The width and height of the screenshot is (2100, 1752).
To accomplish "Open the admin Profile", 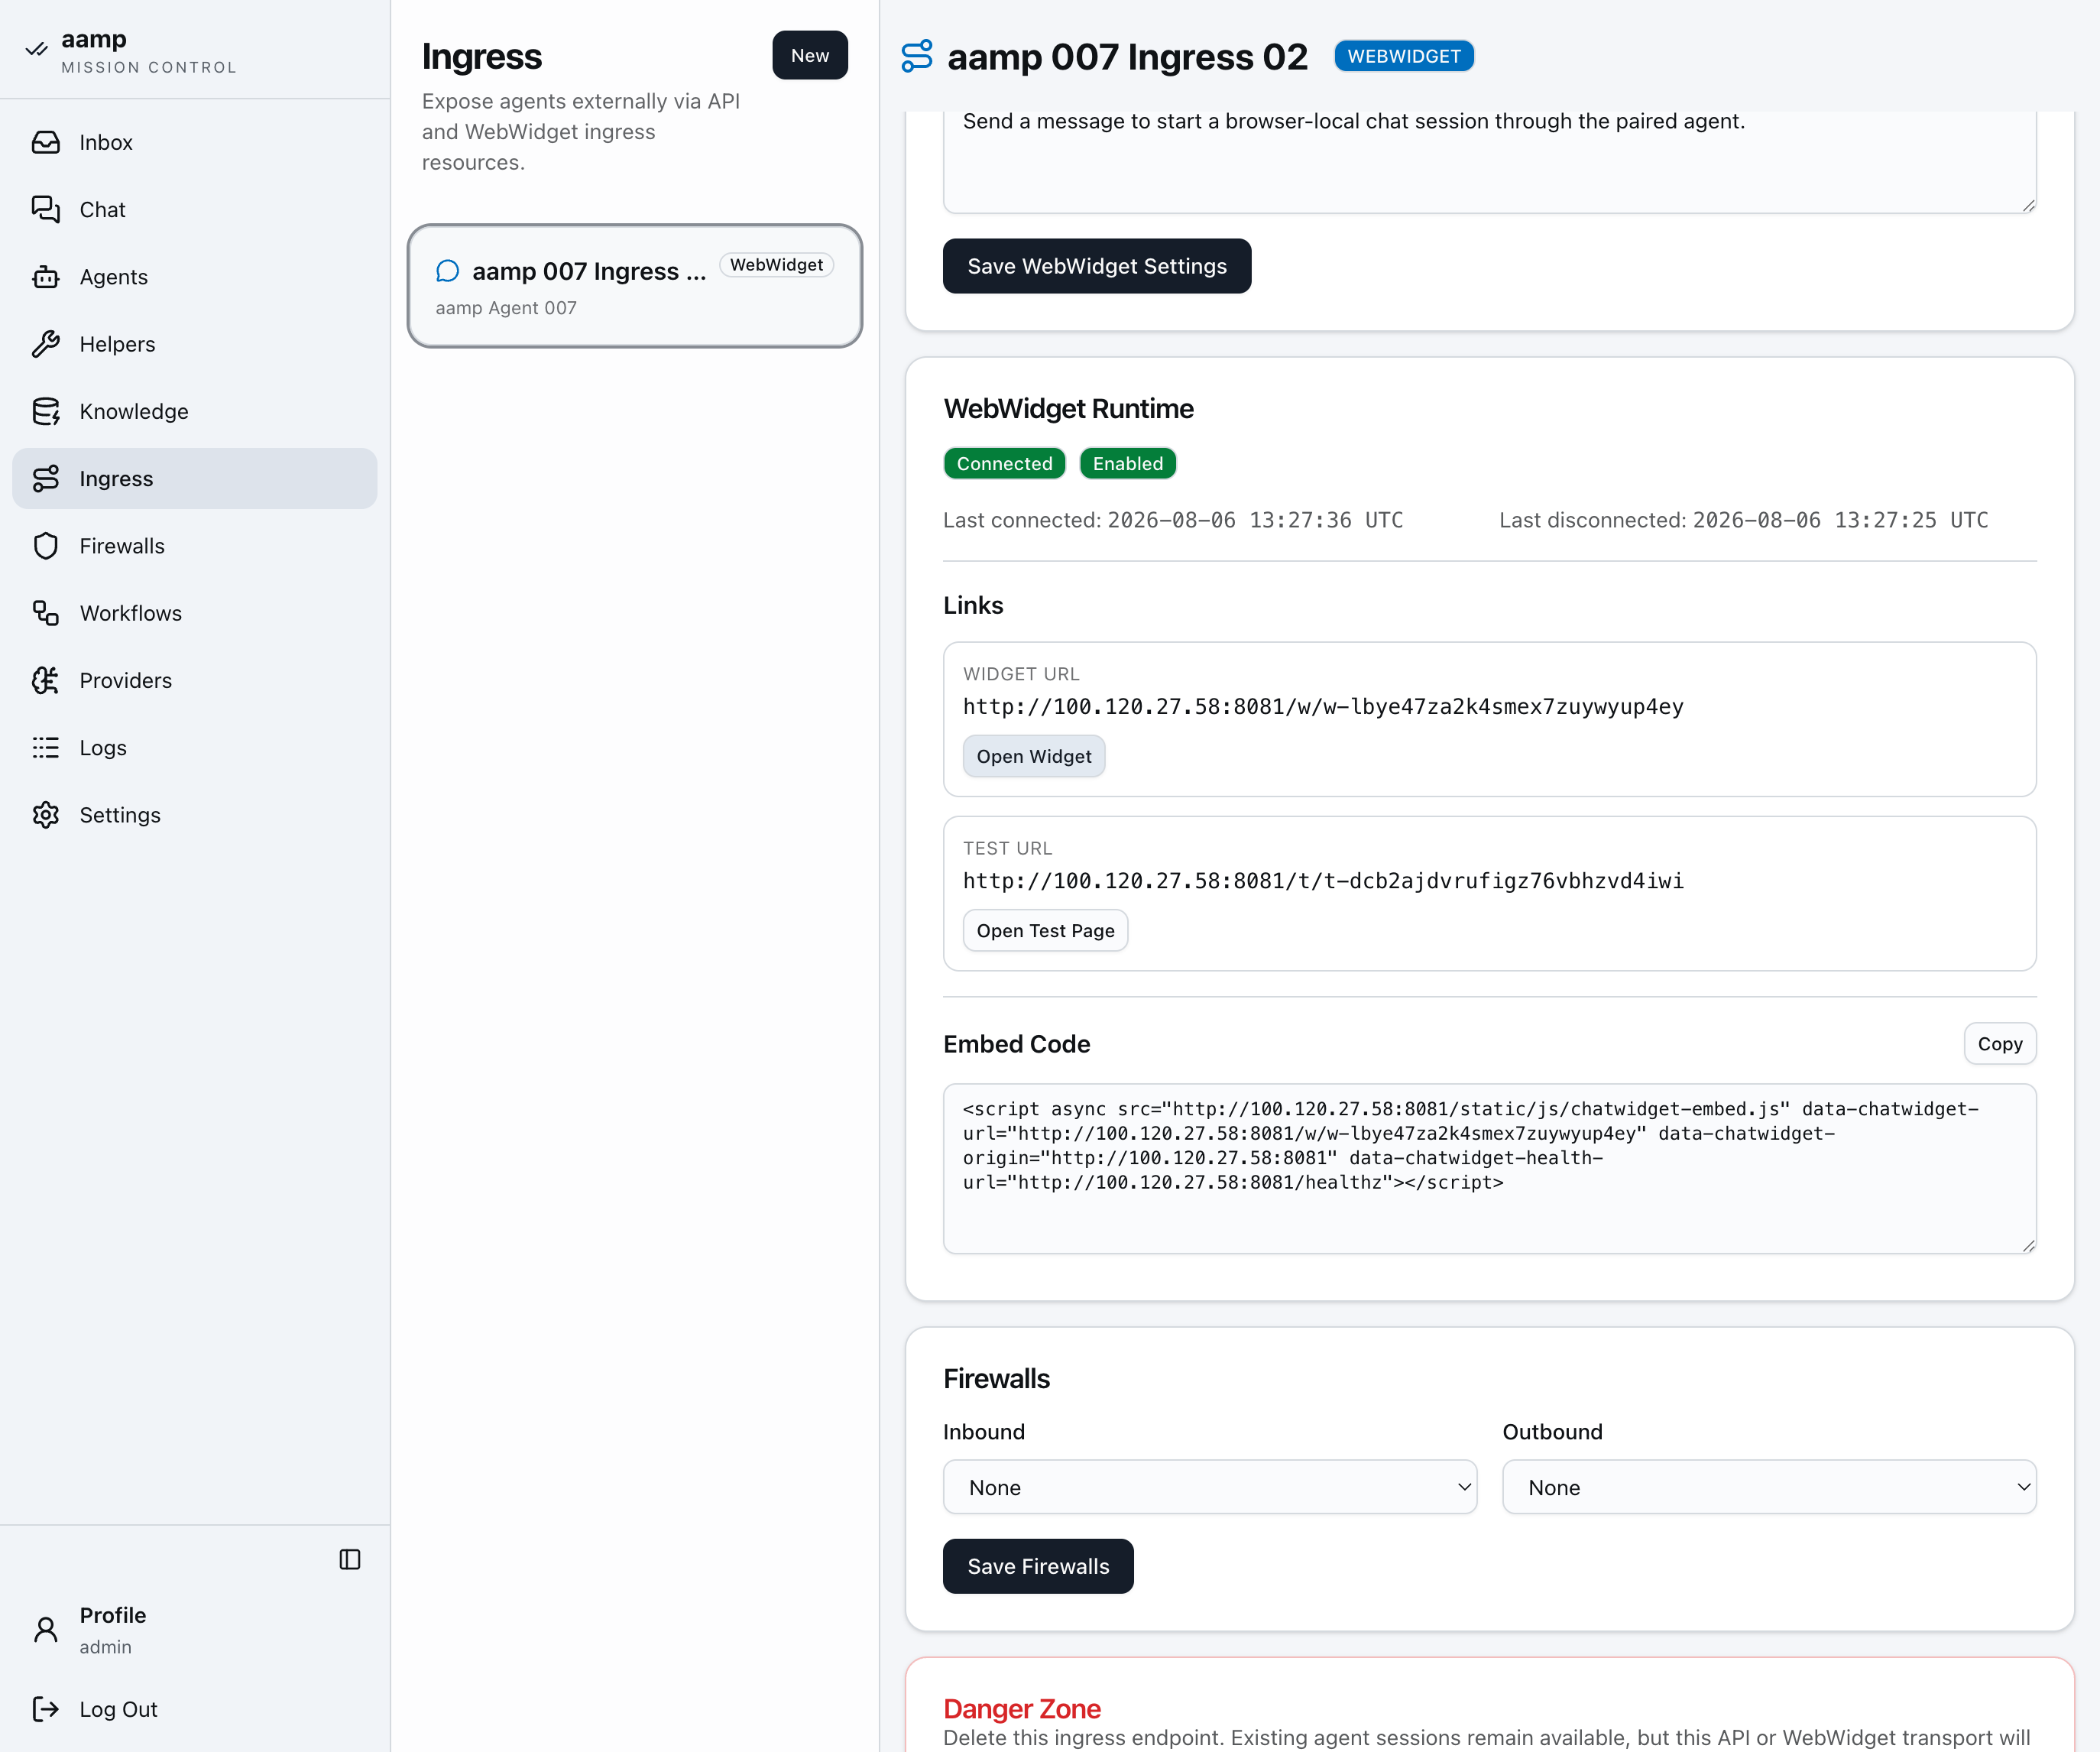I will point(195,1629).
